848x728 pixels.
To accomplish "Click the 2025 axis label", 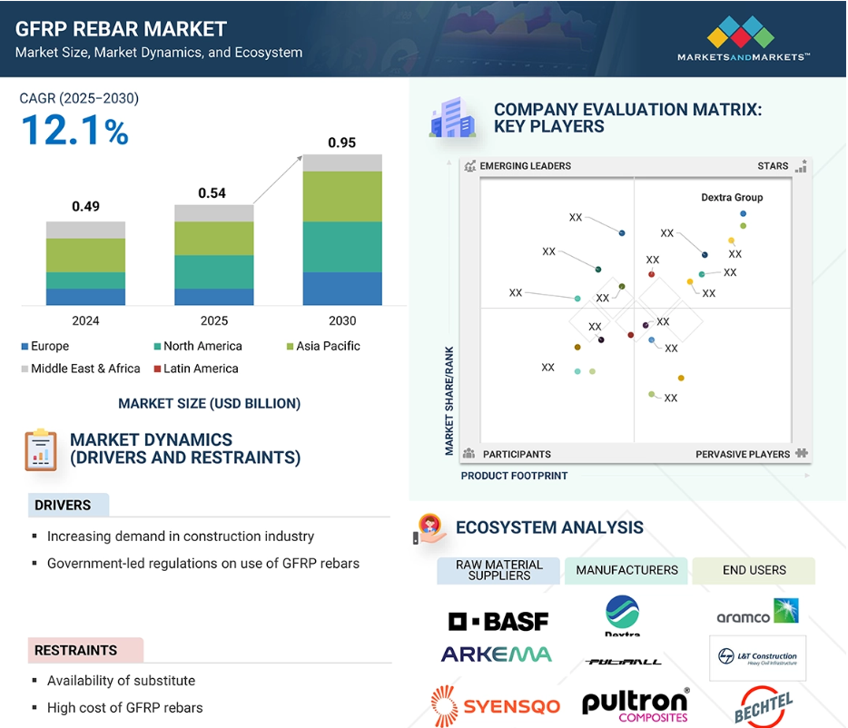I will (x=214, y=320).
